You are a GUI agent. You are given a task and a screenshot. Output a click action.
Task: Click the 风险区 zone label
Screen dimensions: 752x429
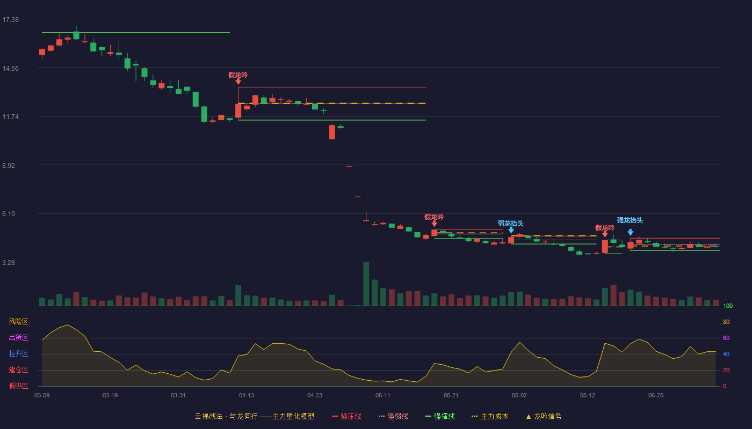click(18, 322)
